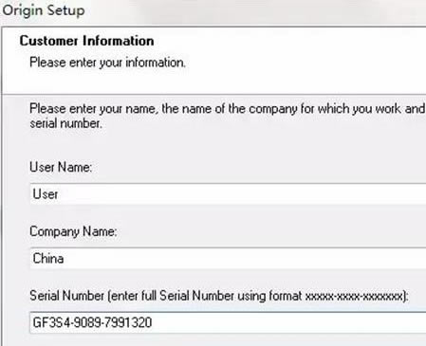The height and width of the screenshot is (346, 426).
Task: Click empty space right of "China" text
Action: pyautogui.click(x=244, y=259)
